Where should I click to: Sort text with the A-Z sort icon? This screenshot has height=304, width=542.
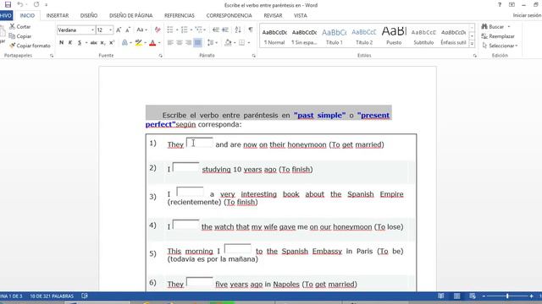pos(238,30)
